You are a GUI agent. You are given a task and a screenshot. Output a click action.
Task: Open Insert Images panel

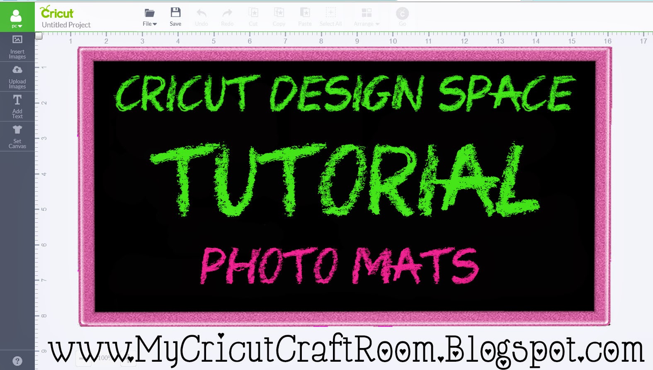click(17, 47)
